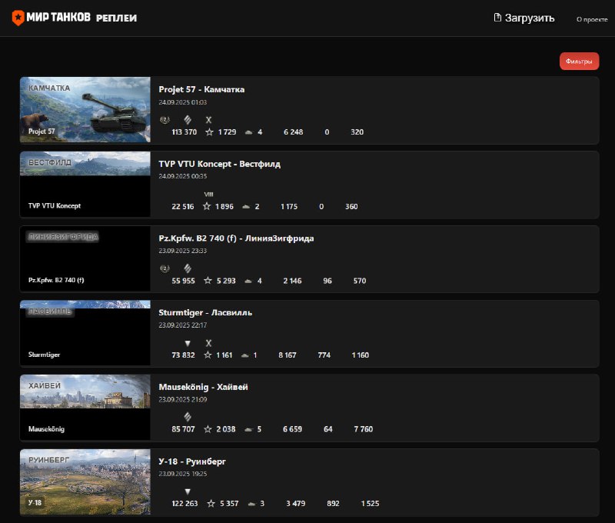Click the Камчатка map thumbnail
The height and width of the screenshot is (523, 615).
[85, 109]
